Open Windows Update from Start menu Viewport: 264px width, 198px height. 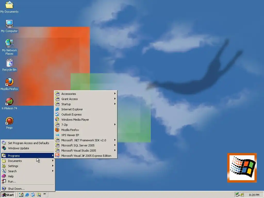[x=28, y=148]
